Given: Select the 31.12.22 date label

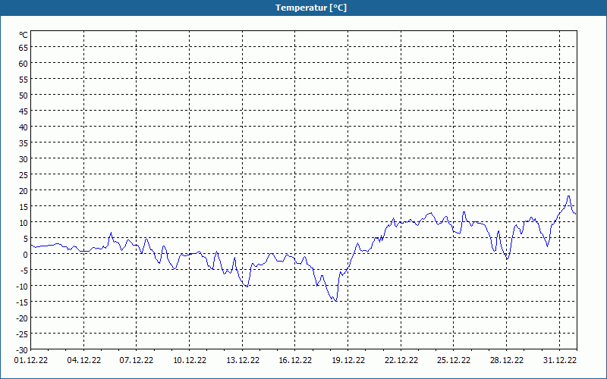Looking at the screenshot, I should (559, 360).
